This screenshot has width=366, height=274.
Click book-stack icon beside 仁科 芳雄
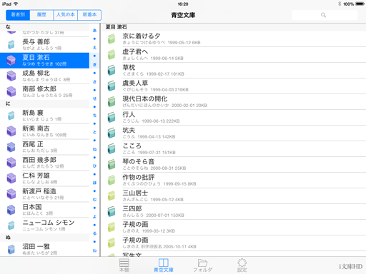(11, 178)
